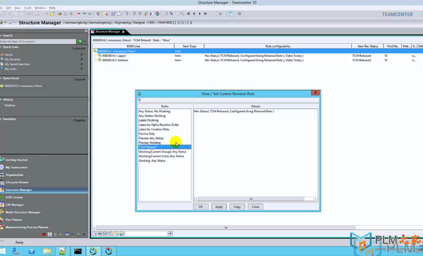The height and width of the screenshot is (256, 423).
Task: Click the Item ID search input field
Action: [38, 42]
